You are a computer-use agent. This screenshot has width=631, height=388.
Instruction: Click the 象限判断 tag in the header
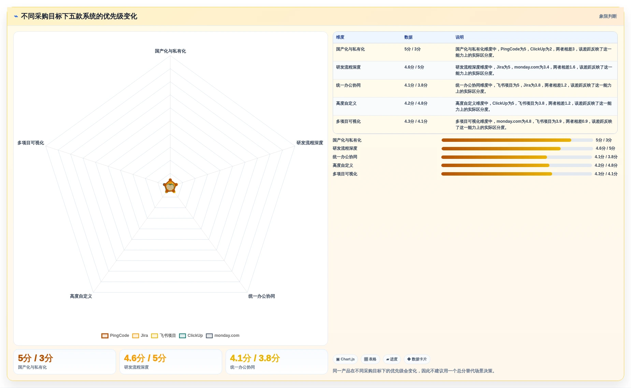click(608, 16)
